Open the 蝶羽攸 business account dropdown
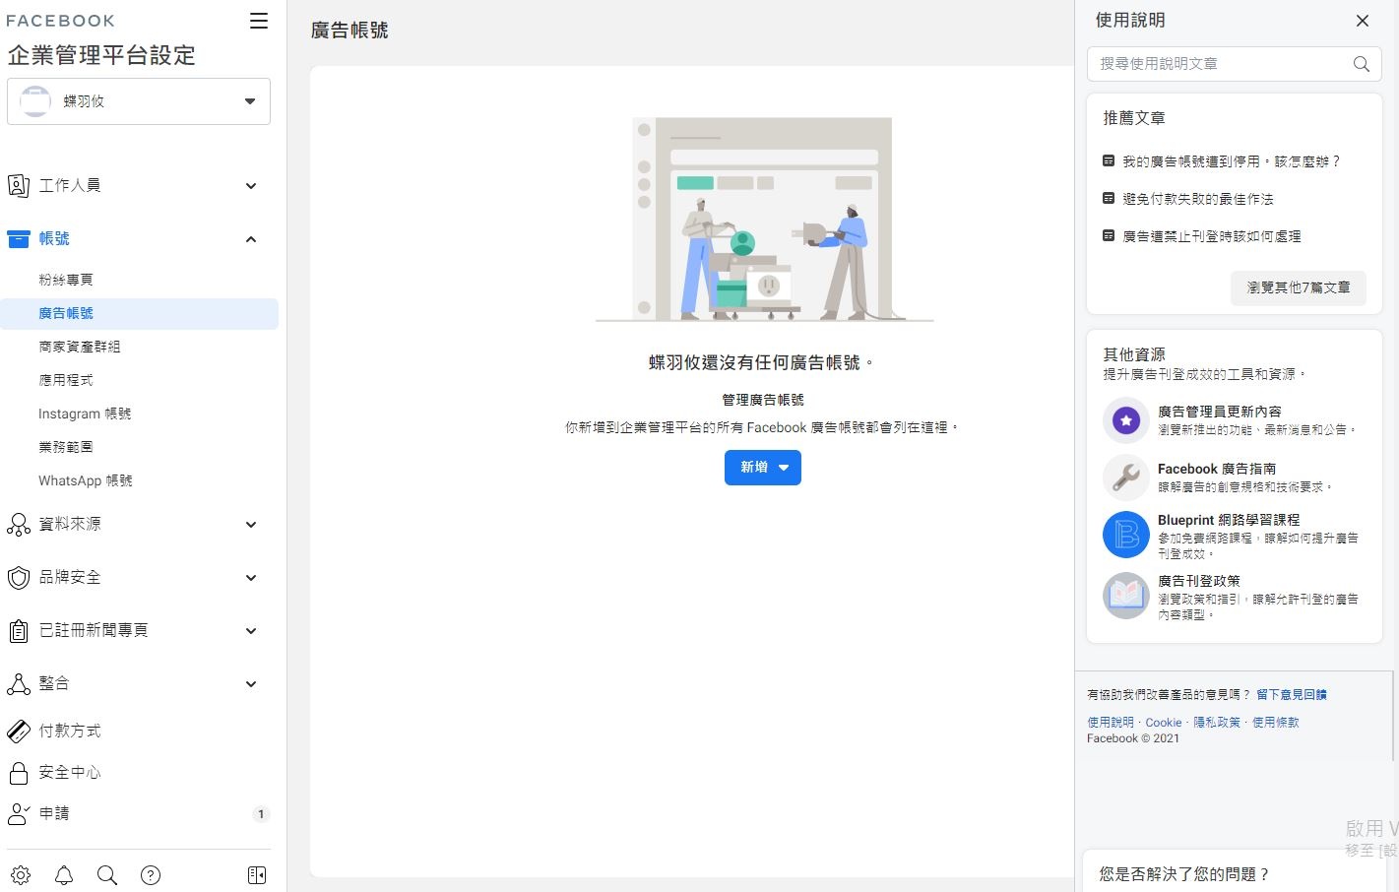 [x=139, y=101]
